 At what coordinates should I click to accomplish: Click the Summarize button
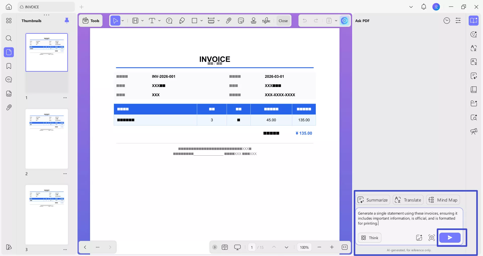coord(373,200)
